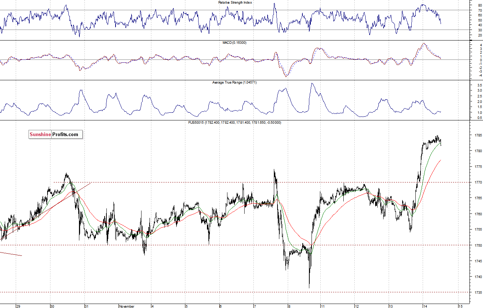The width and height of the screenshot is (483, 308).
Task: Select date 14 on the time axis
Action: (425, 306)
